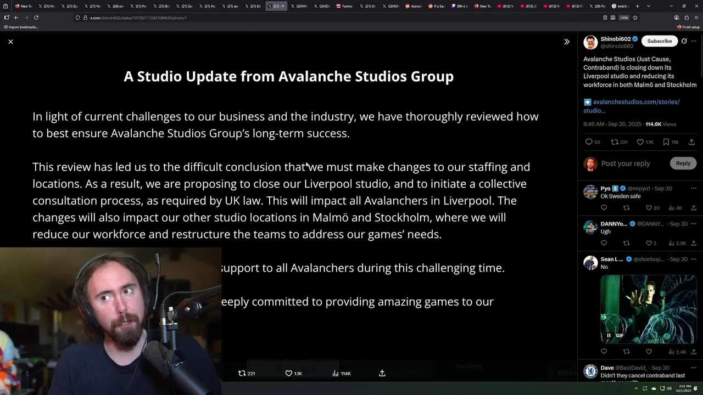
Task: Switch to the 'G2HHH' browser tab
Action: [299, 6]
